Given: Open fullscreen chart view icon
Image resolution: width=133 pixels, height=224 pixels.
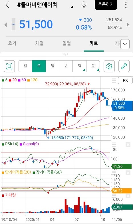Looking at the screenshot, I should click(9, 66).
